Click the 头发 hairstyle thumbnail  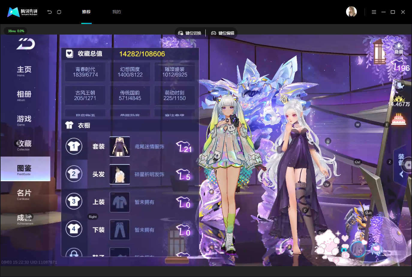point(120,174)
